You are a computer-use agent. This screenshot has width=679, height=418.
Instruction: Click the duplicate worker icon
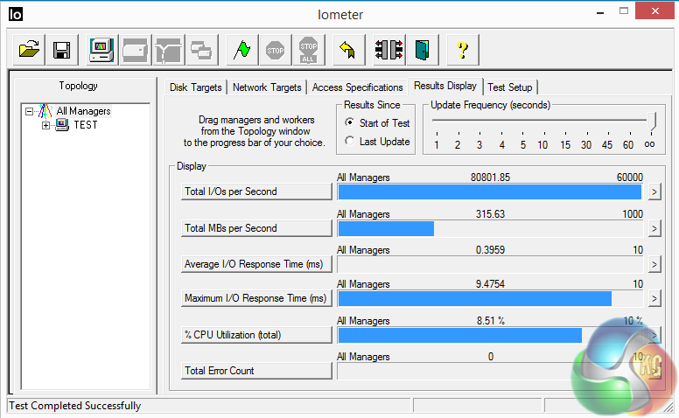tap(201, 50)
